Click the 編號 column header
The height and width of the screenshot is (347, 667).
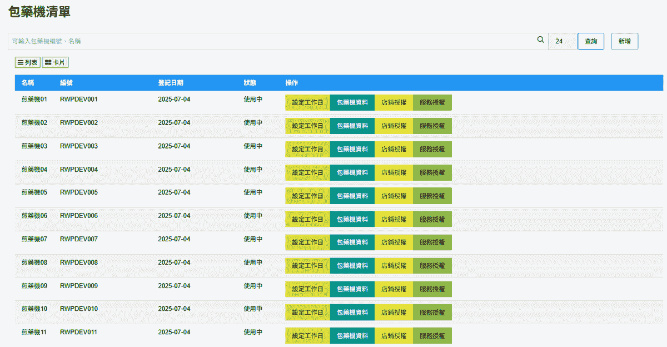point(66,83)
